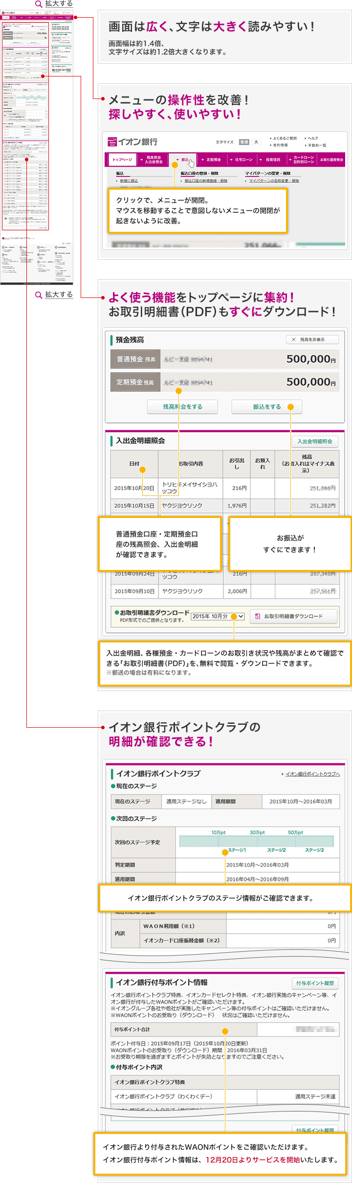
Task: Click the 残高照会をする button
Action: click(183, 407)
